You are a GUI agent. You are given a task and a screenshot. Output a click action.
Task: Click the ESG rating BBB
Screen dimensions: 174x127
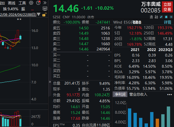click(137, 22)
